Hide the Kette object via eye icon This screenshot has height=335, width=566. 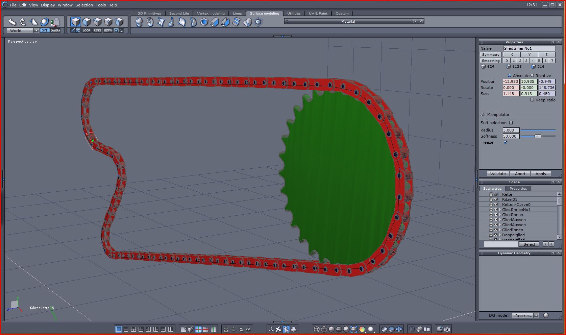pos(496,194)
